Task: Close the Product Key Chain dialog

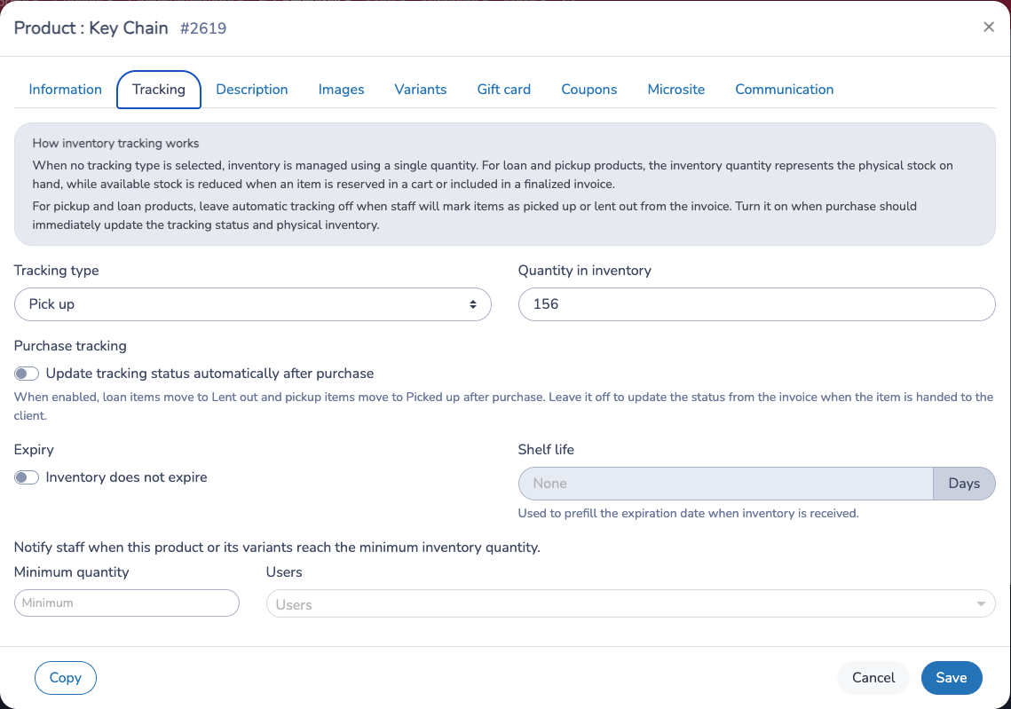Action: (x=989, y=28)
